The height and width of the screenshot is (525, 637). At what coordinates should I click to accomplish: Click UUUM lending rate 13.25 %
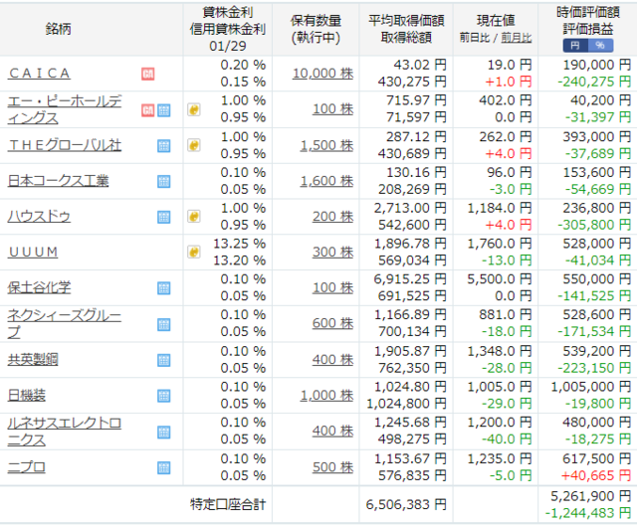240,244
